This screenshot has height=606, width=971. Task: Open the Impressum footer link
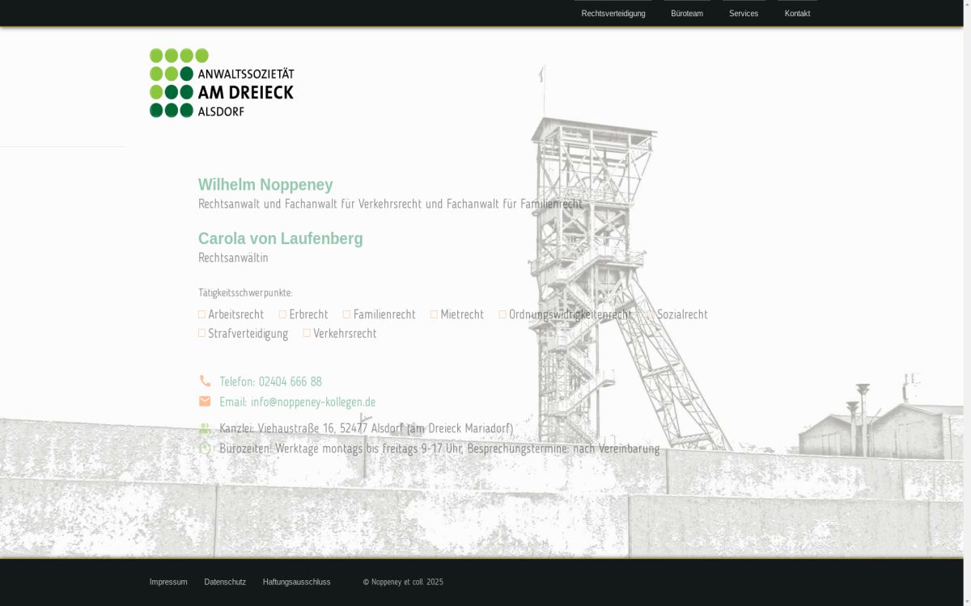tap(168, 582)
